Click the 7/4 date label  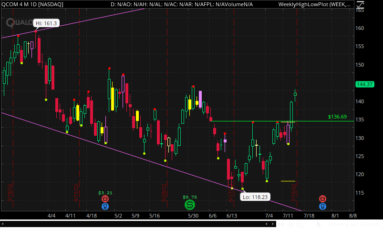(269, 216)
